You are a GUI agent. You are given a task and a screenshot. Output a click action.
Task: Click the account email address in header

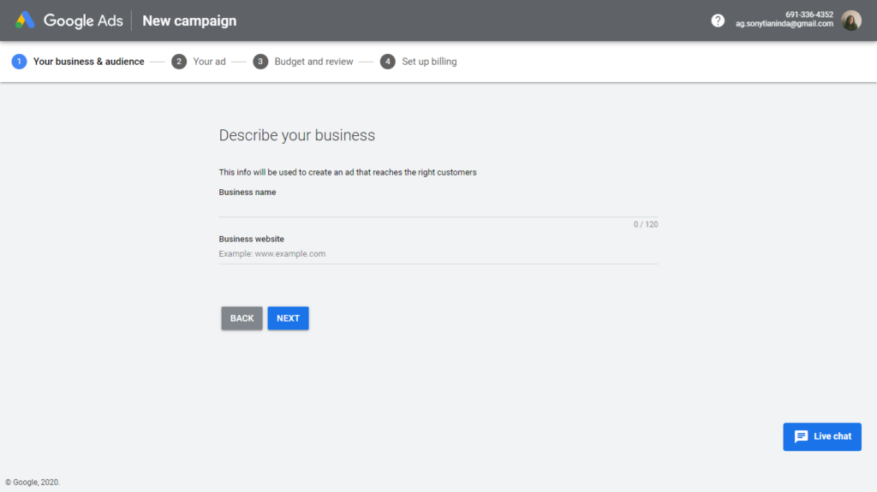[x=784, y=24]
